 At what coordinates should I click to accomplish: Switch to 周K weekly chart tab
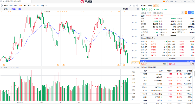[x=25, y=5]
